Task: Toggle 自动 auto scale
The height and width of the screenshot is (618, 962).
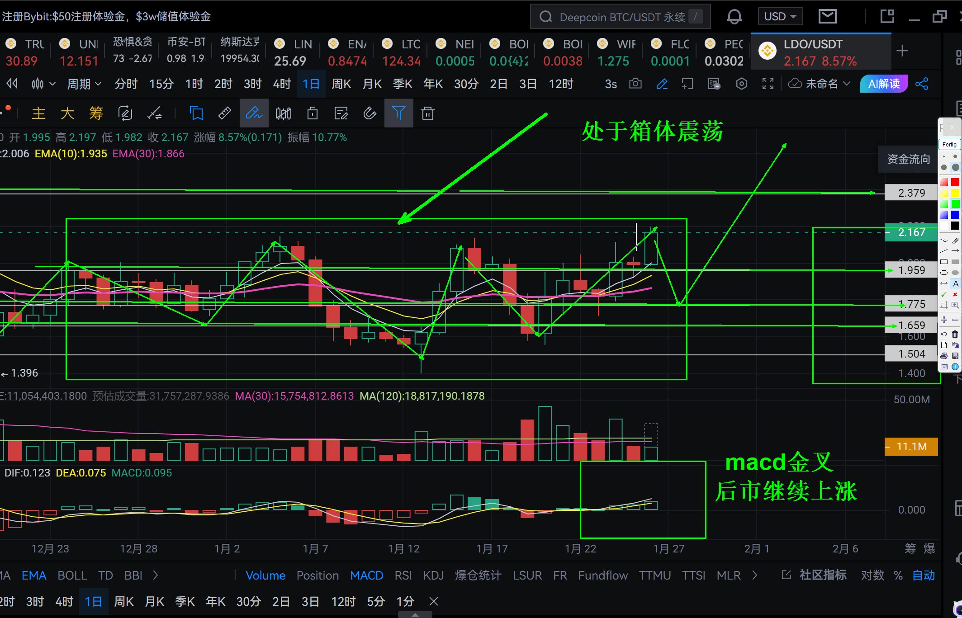Action: pyautogui.click(x=924, y=575)
